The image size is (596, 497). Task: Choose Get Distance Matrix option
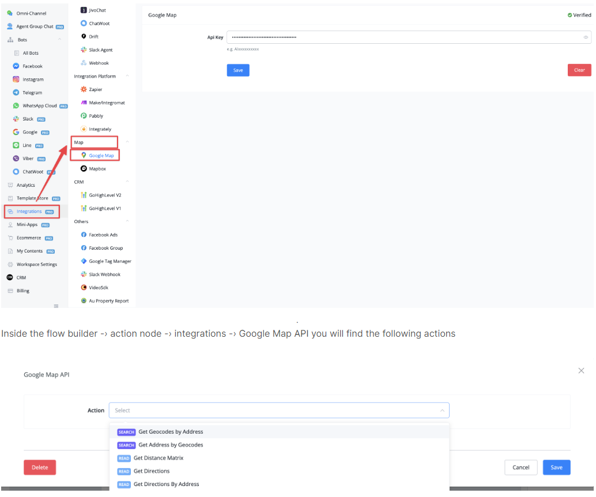click(x=280, y=458)
